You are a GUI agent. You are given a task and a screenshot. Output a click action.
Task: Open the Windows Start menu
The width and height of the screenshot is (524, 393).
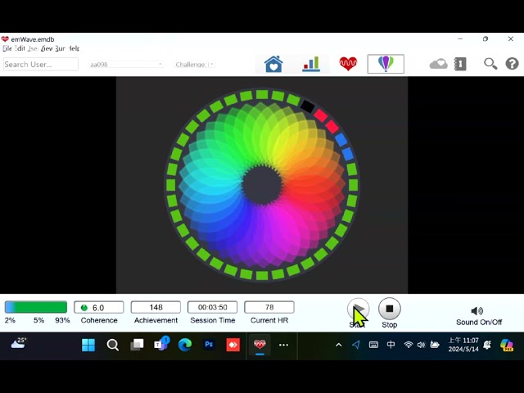88,345
